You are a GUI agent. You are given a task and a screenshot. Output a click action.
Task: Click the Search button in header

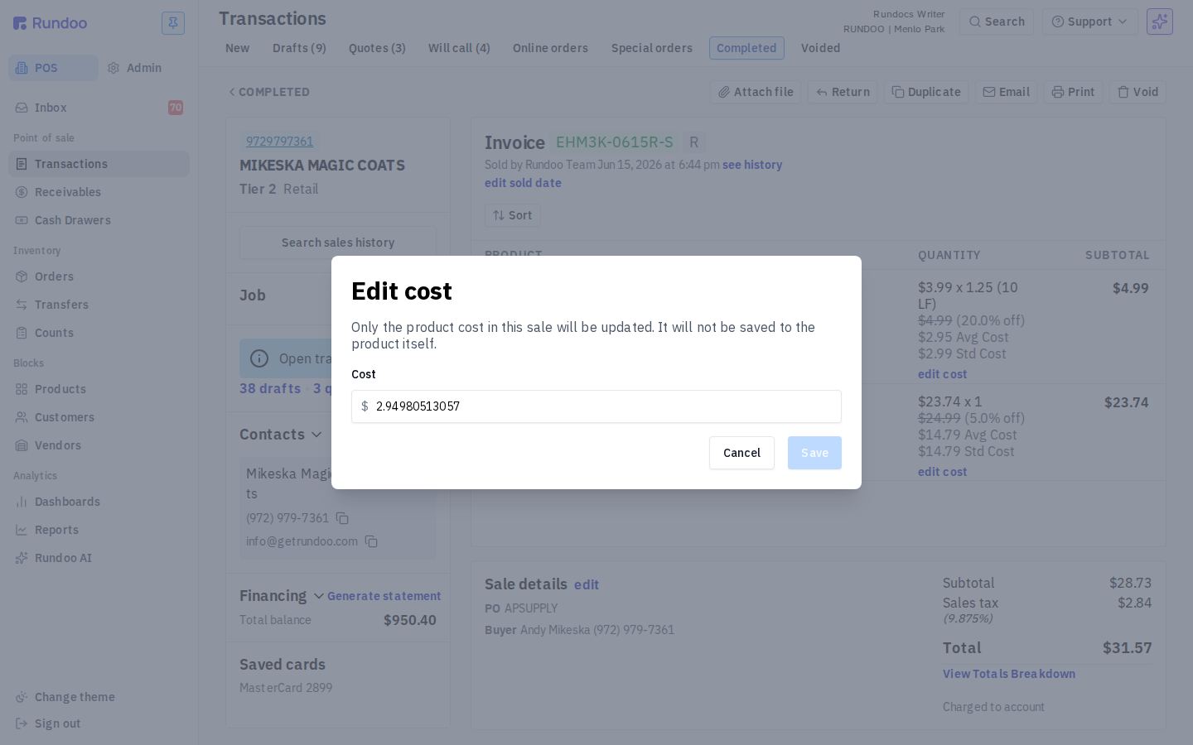(x=997, y=22)
